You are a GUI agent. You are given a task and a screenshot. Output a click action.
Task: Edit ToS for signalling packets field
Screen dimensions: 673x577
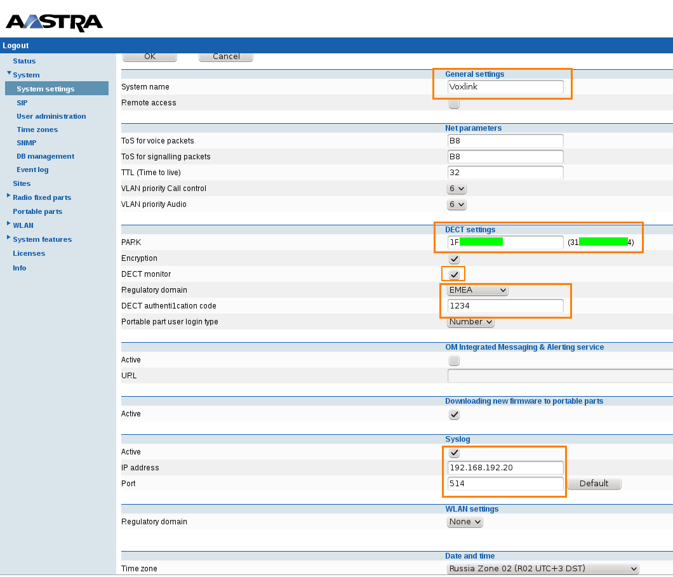(x=505, y=157)
